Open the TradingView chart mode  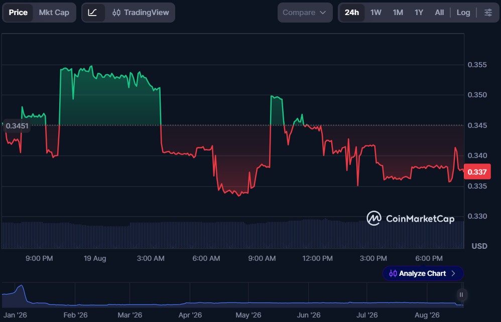pos(141,13)
